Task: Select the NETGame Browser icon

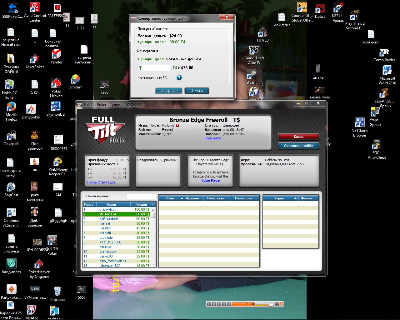Action: pos(360,127)
